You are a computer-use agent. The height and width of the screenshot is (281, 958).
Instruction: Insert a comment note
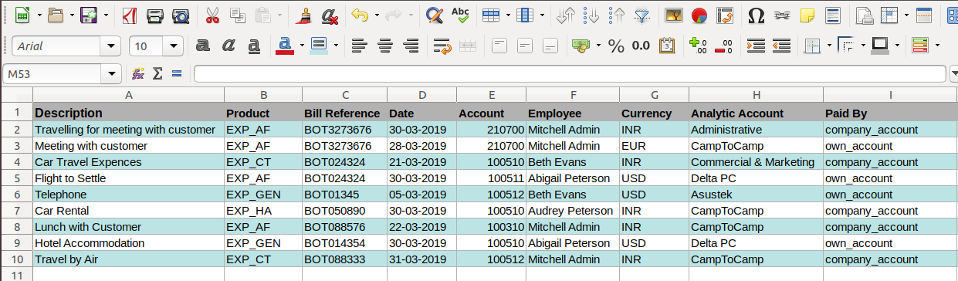(807, 15)
